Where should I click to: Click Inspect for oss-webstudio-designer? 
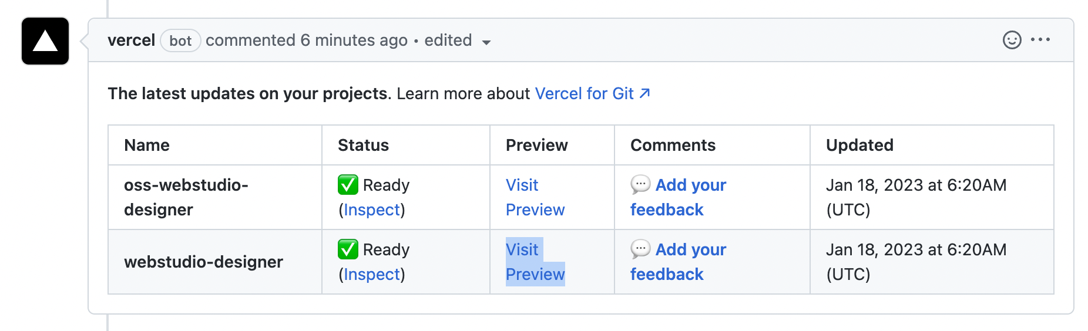(x=372, y=210)
